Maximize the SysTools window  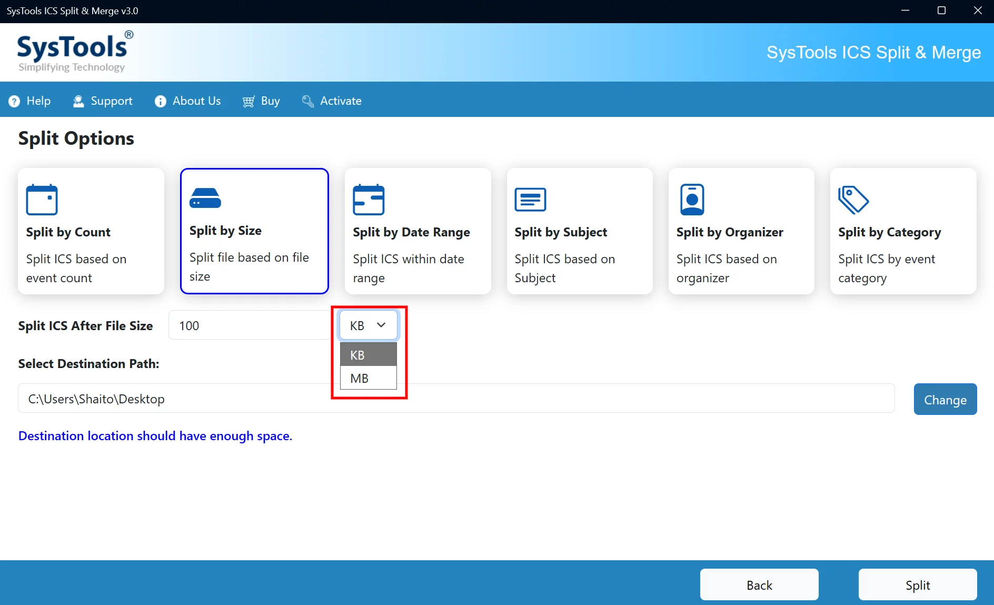[942, 11]
